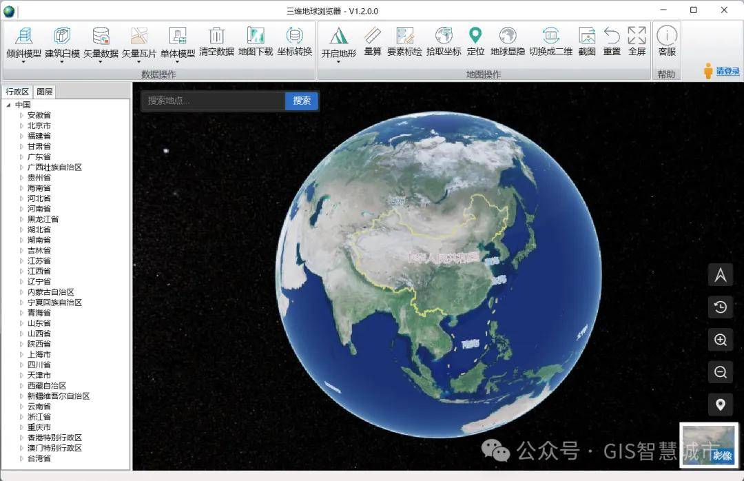
Task: Switch to the 行政区 tab
Action: click(x=17, y=92)
